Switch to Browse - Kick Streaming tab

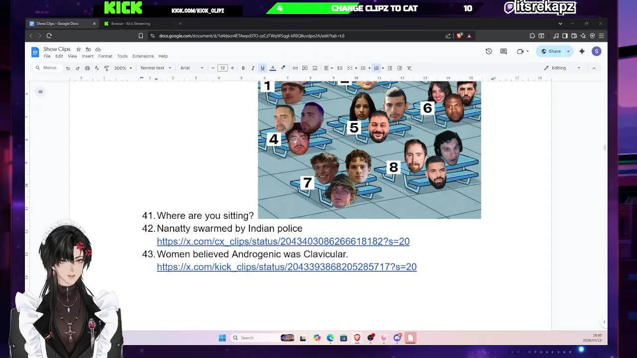click(x=130, y=23)
